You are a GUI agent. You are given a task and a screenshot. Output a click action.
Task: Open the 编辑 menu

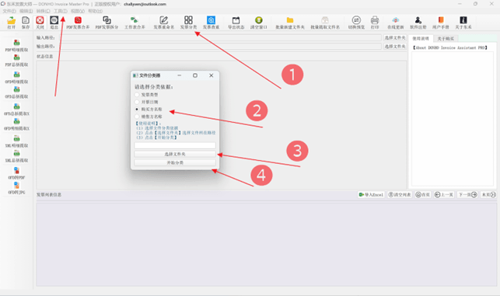click(x=26, y=11)
